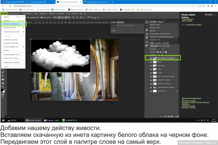Select the Path Select arrow tool
218x145 pixels.
tap(3, 76)
